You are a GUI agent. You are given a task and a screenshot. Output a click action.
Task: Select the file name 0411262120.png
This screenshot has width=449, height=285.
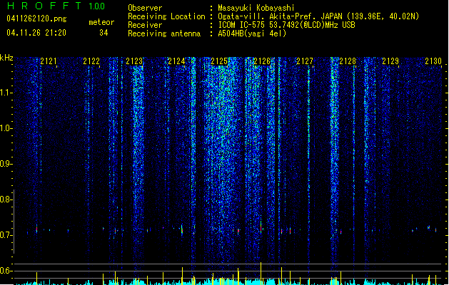[36, 19]
